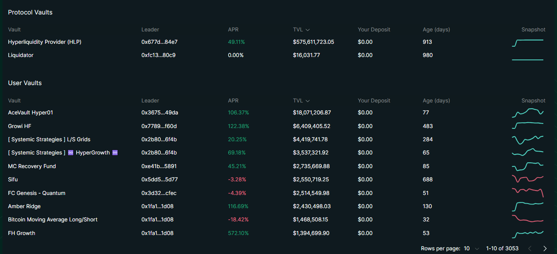557x254 pixels.
Task: View the AceVault Hyper01 snapshot chart
Action: 528,112
